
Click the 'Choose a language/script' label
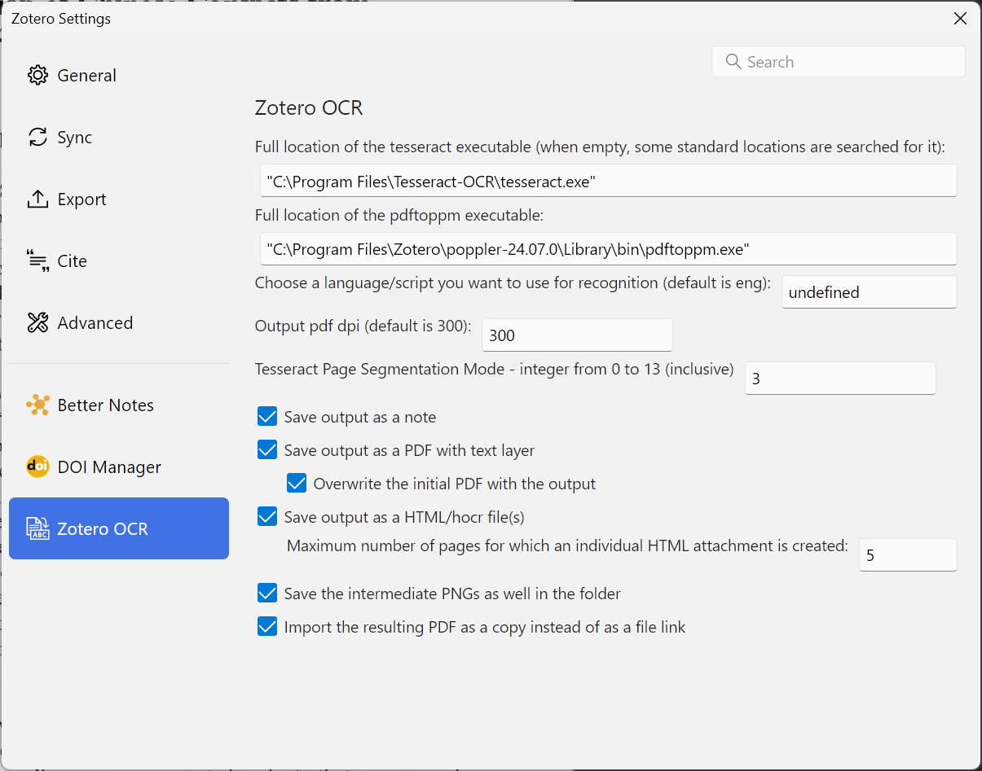513,283
